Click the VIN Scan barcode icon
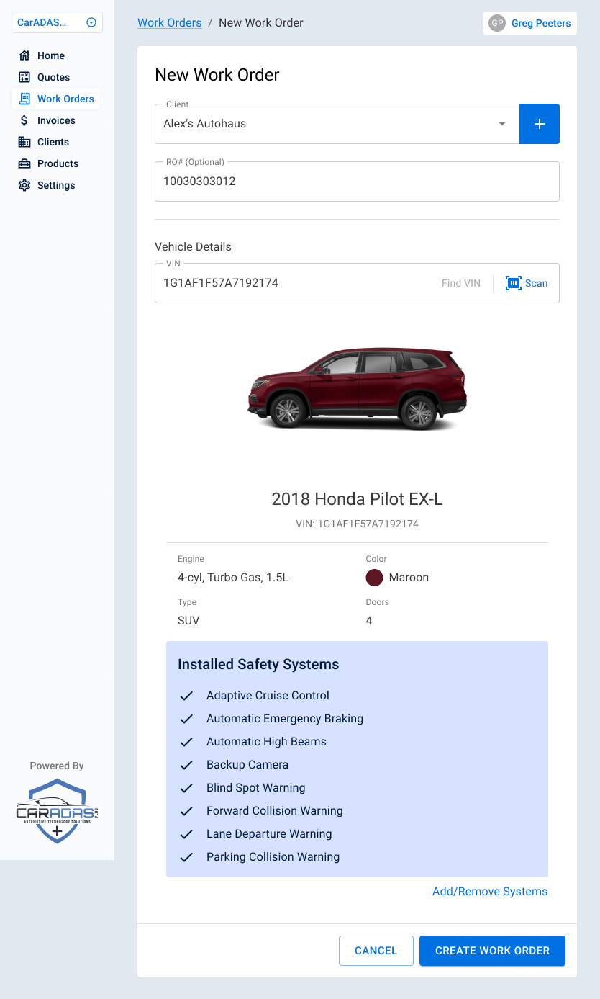600x999 pixels. point(514,283)
